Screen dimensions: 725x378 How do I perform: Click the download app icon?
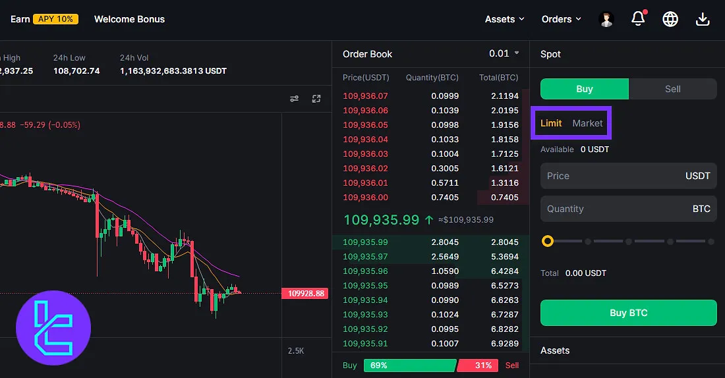point(703,19)
